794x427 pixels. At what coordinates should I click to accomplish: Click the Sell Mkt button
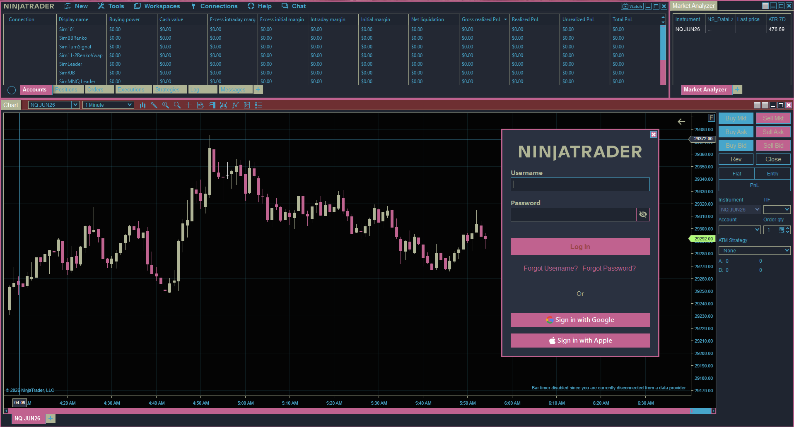773,118
